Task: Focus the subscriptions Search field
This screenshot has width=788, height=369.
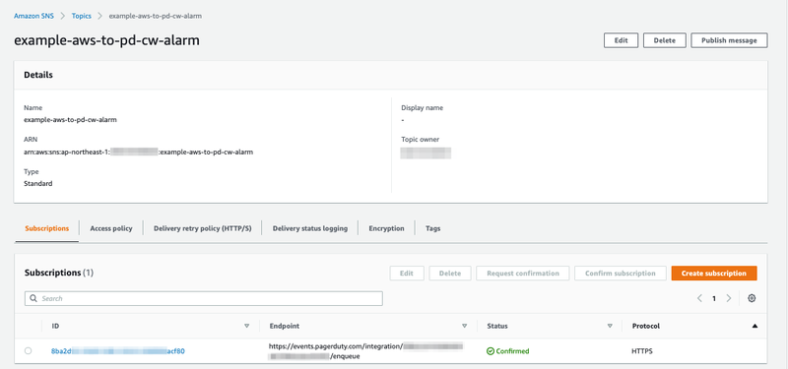Action: coord(204,298)
